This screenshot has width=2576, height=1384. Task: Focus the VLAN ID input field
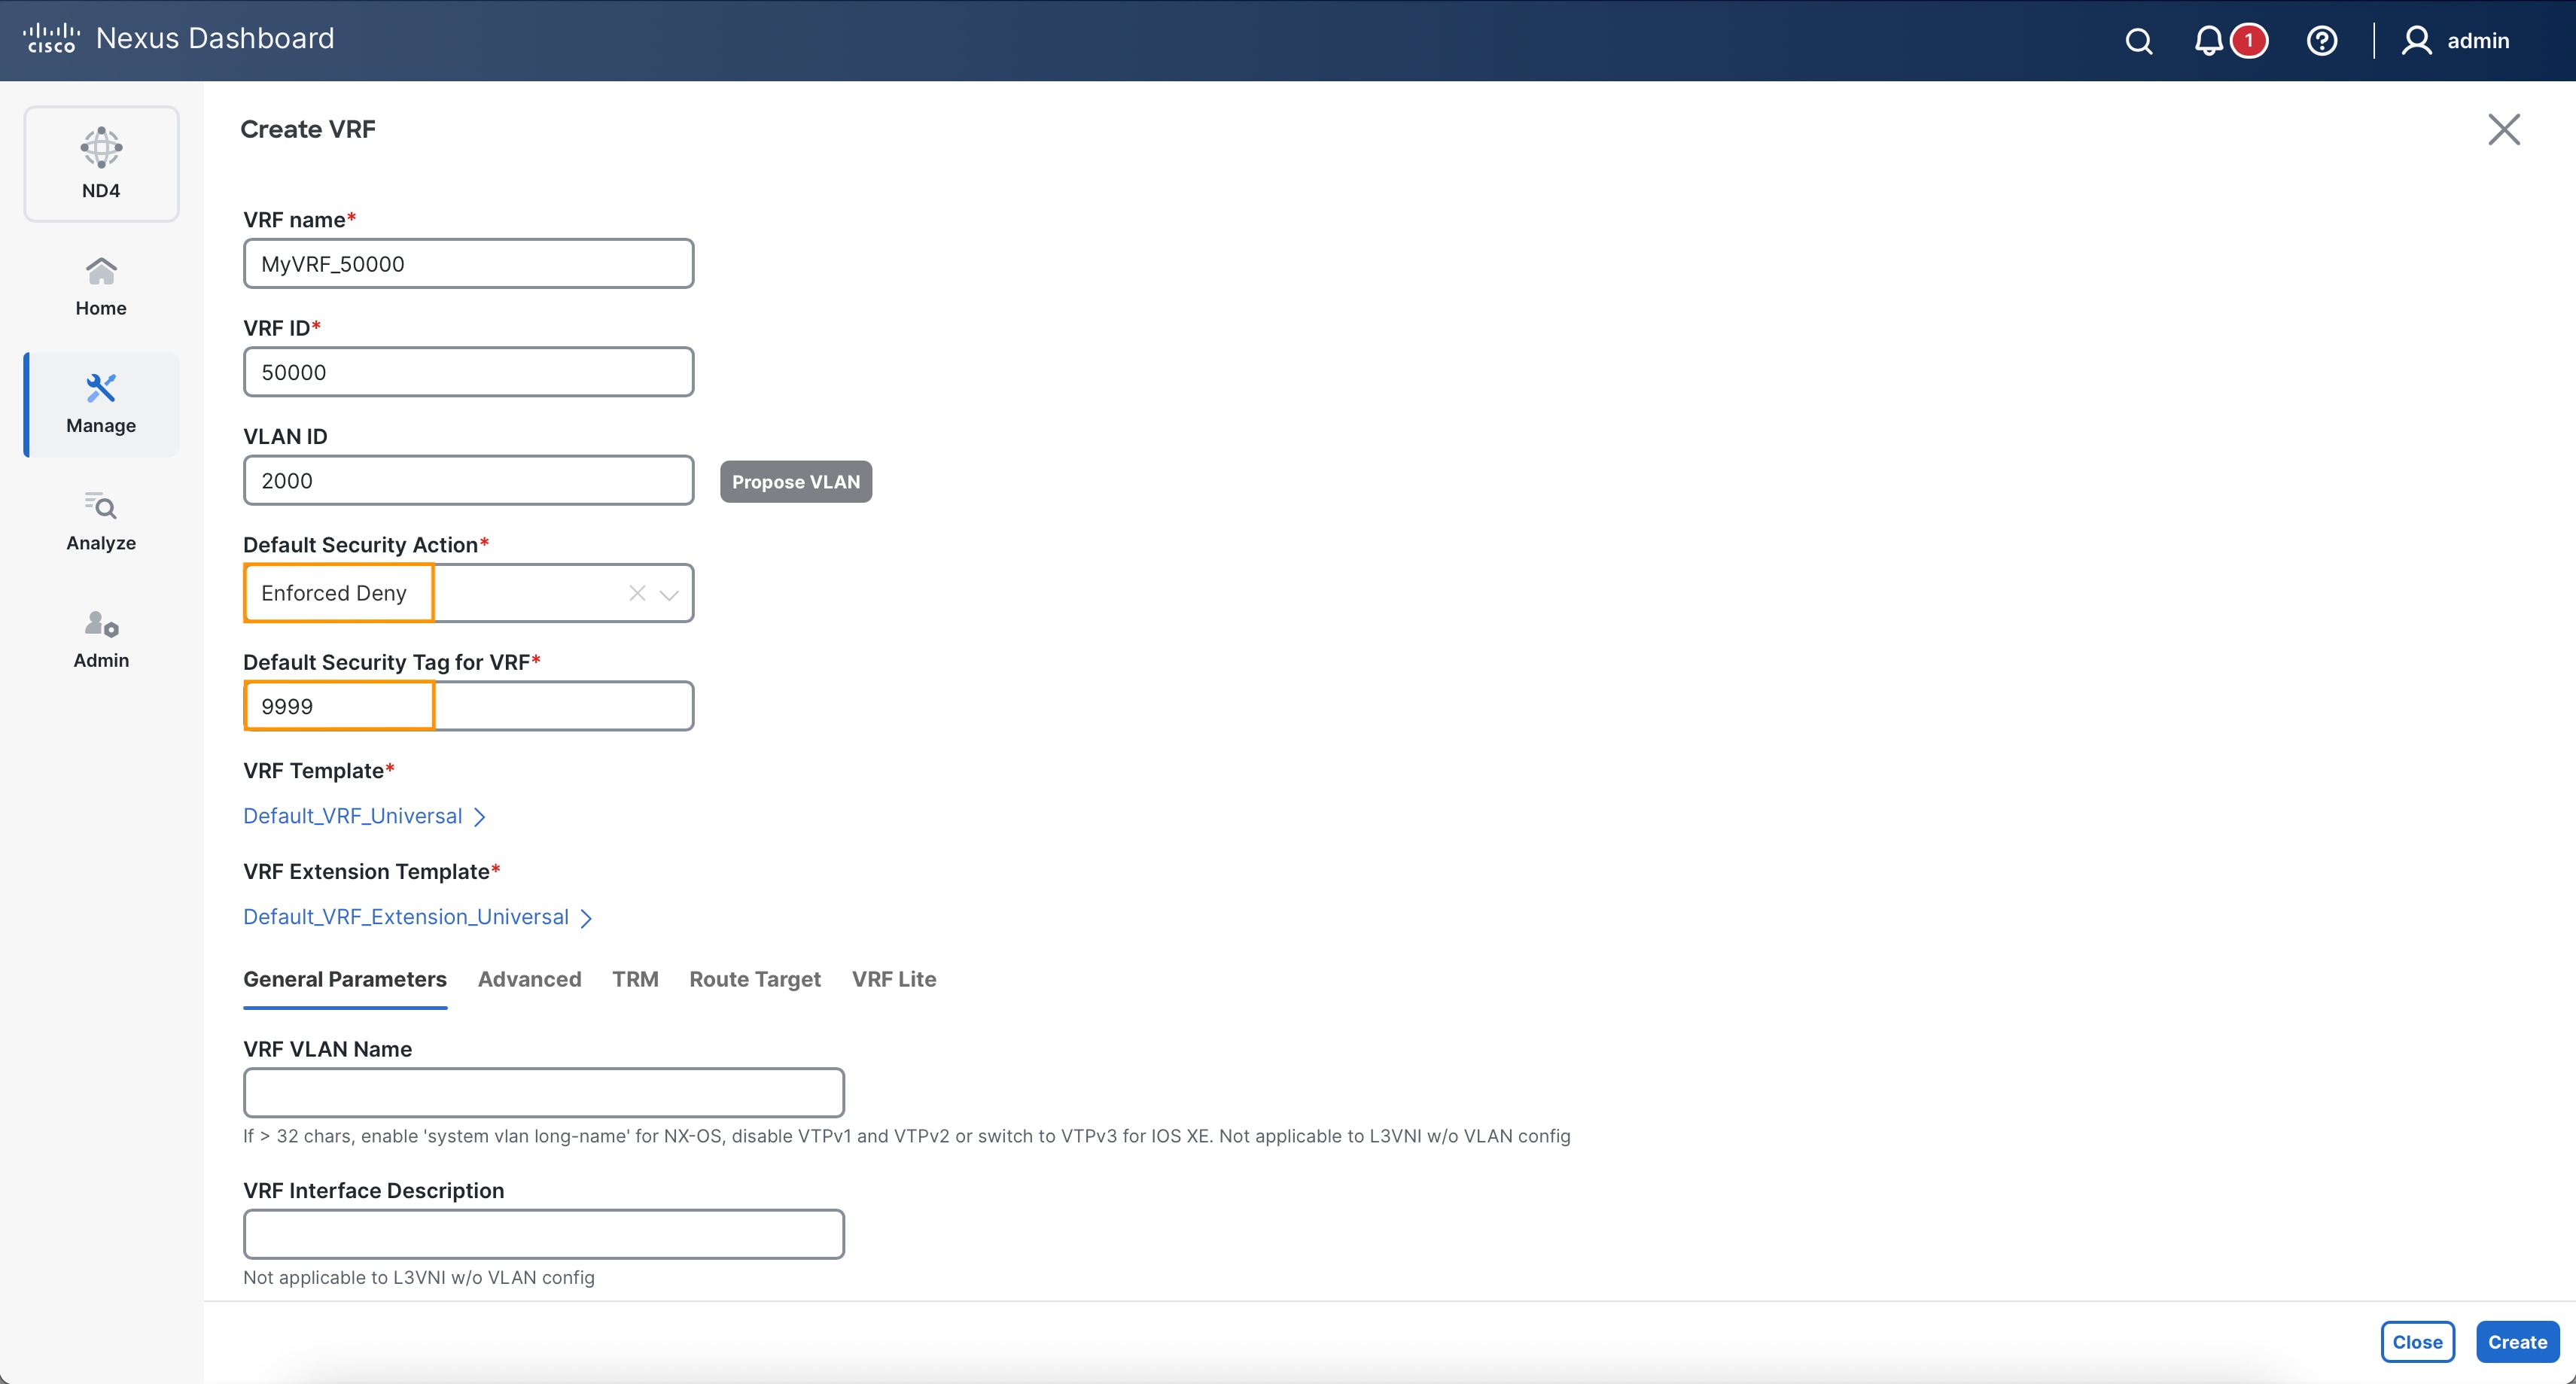(x=468, y=480)
